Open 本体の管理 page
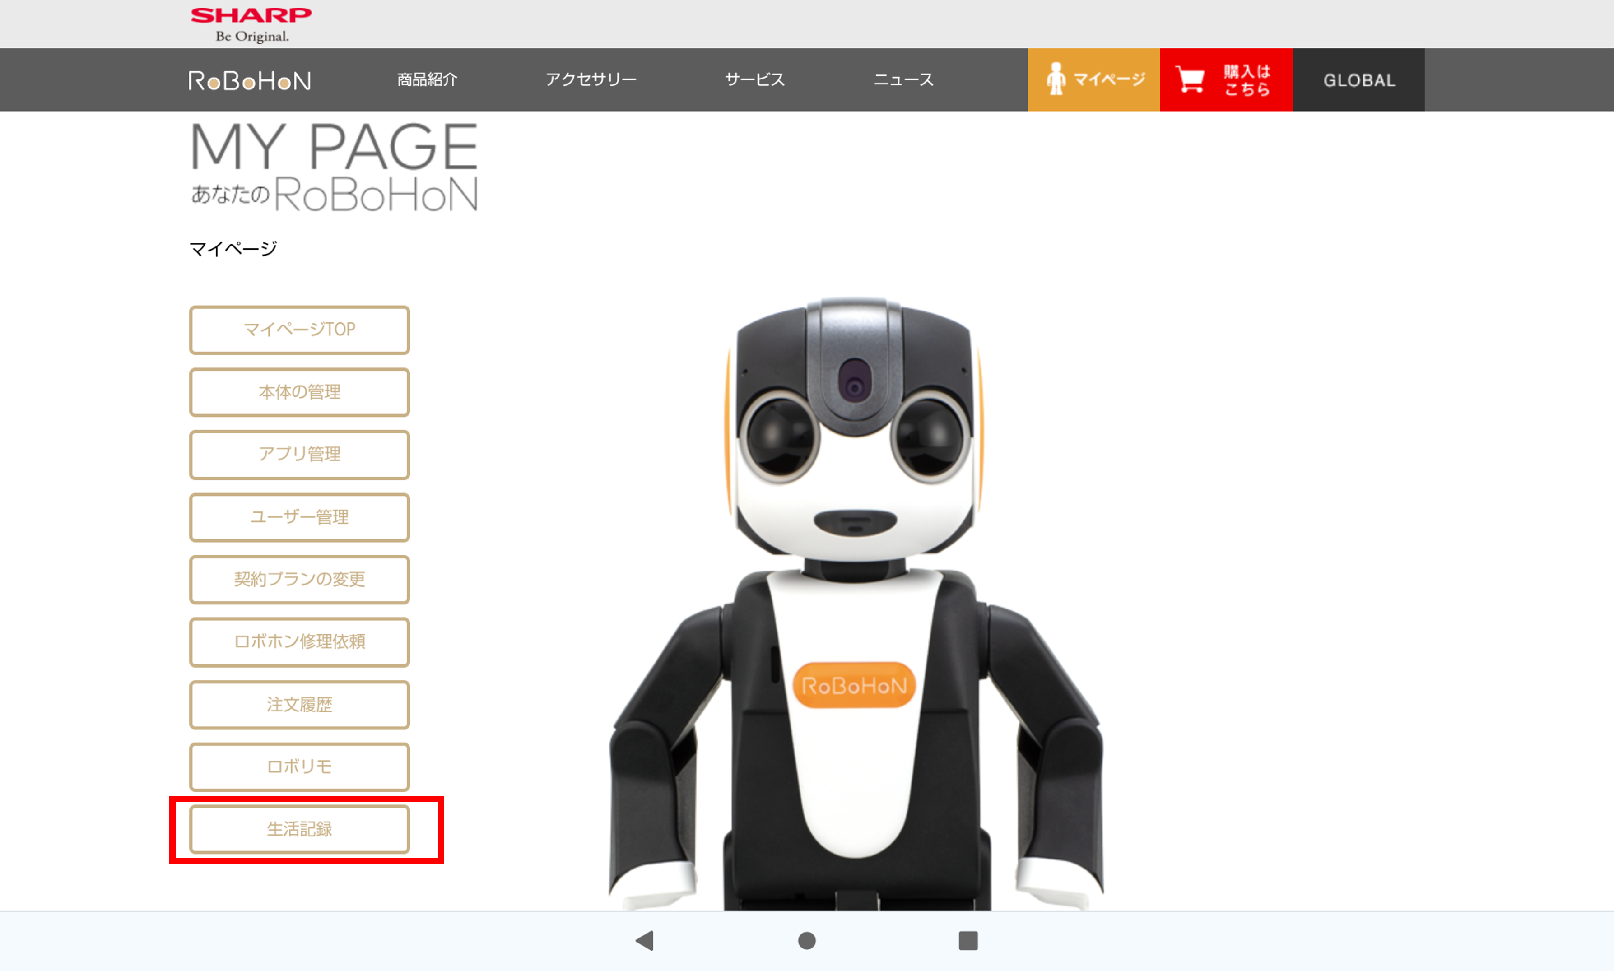1614x971 pixels. (300, 392)
